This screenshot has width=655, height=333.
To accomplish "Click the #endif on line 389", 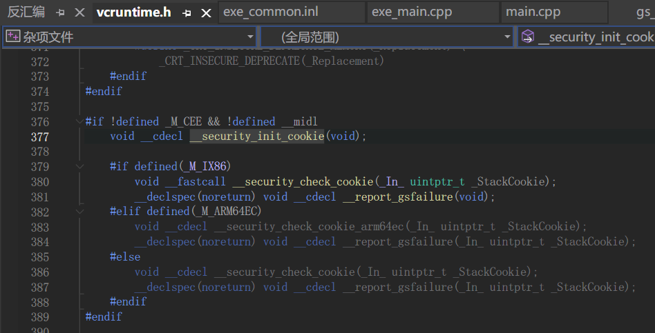I will (104, 316).
